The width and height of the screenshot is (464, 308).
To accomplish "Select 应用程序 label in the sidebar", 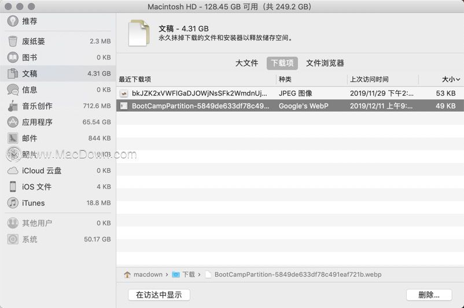I will tap(37, 122).
